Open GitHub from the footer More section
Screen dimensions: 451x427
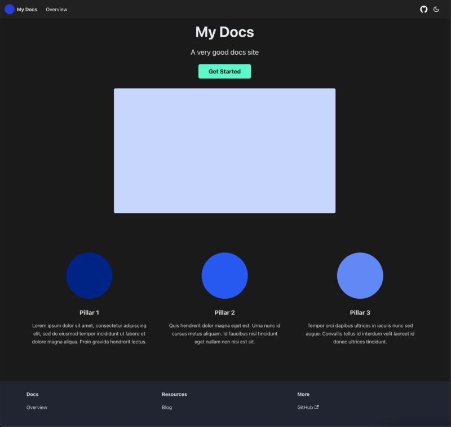pyautogui.click(x=306, y=407)
